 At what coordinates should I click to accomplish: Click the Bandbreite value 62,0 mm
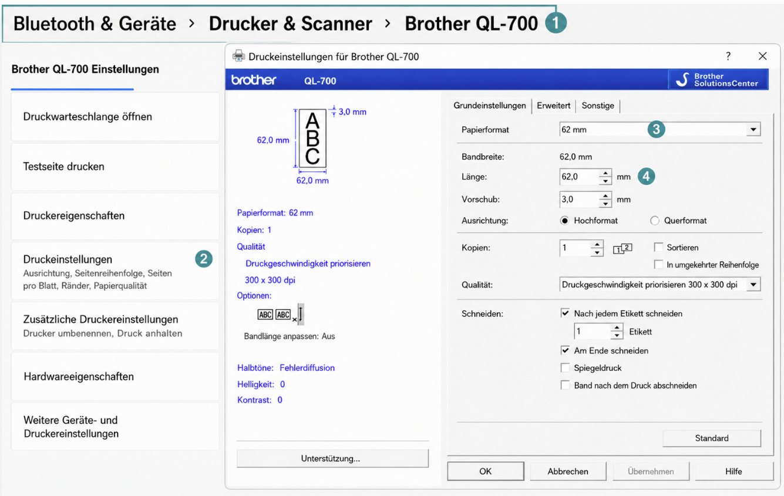576,157
